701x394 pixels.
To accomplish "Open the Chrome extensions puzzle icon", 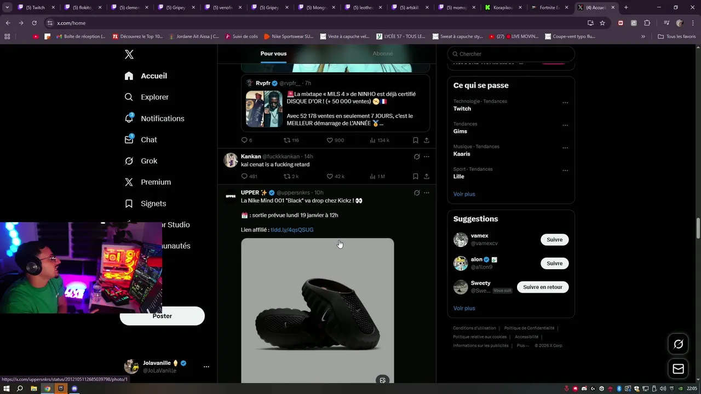I will 647,23.
